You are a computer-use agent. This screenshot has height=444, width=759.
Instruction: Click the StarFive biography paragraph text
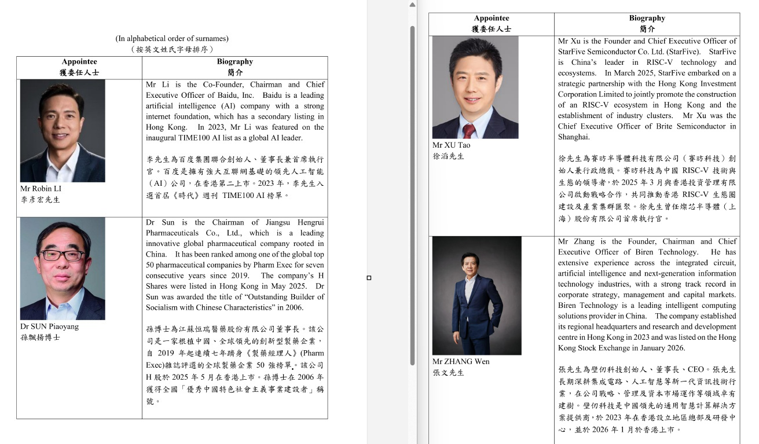(x=647, y=87)
